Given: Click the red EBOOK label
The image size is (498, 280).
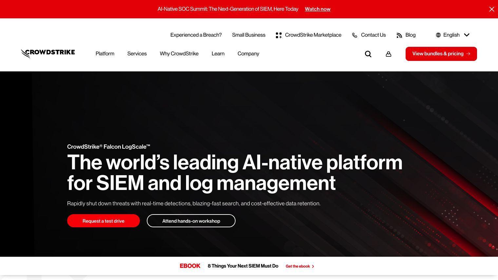Looking at the screenshot, I should [190, 266].
